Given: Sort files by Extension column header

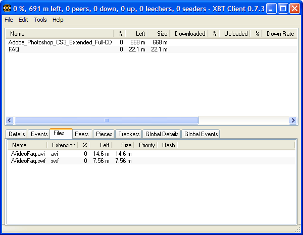Looking at the screenshot, I should 63,145.
